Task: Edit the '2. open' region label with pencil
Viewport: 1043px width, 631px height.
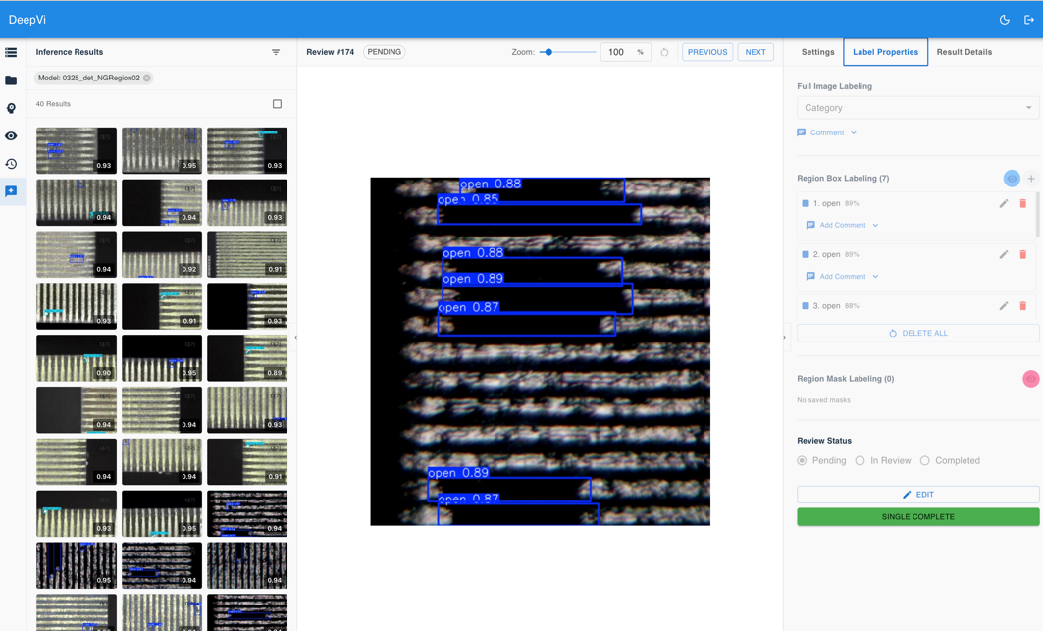Action: tap(1003, 254)
